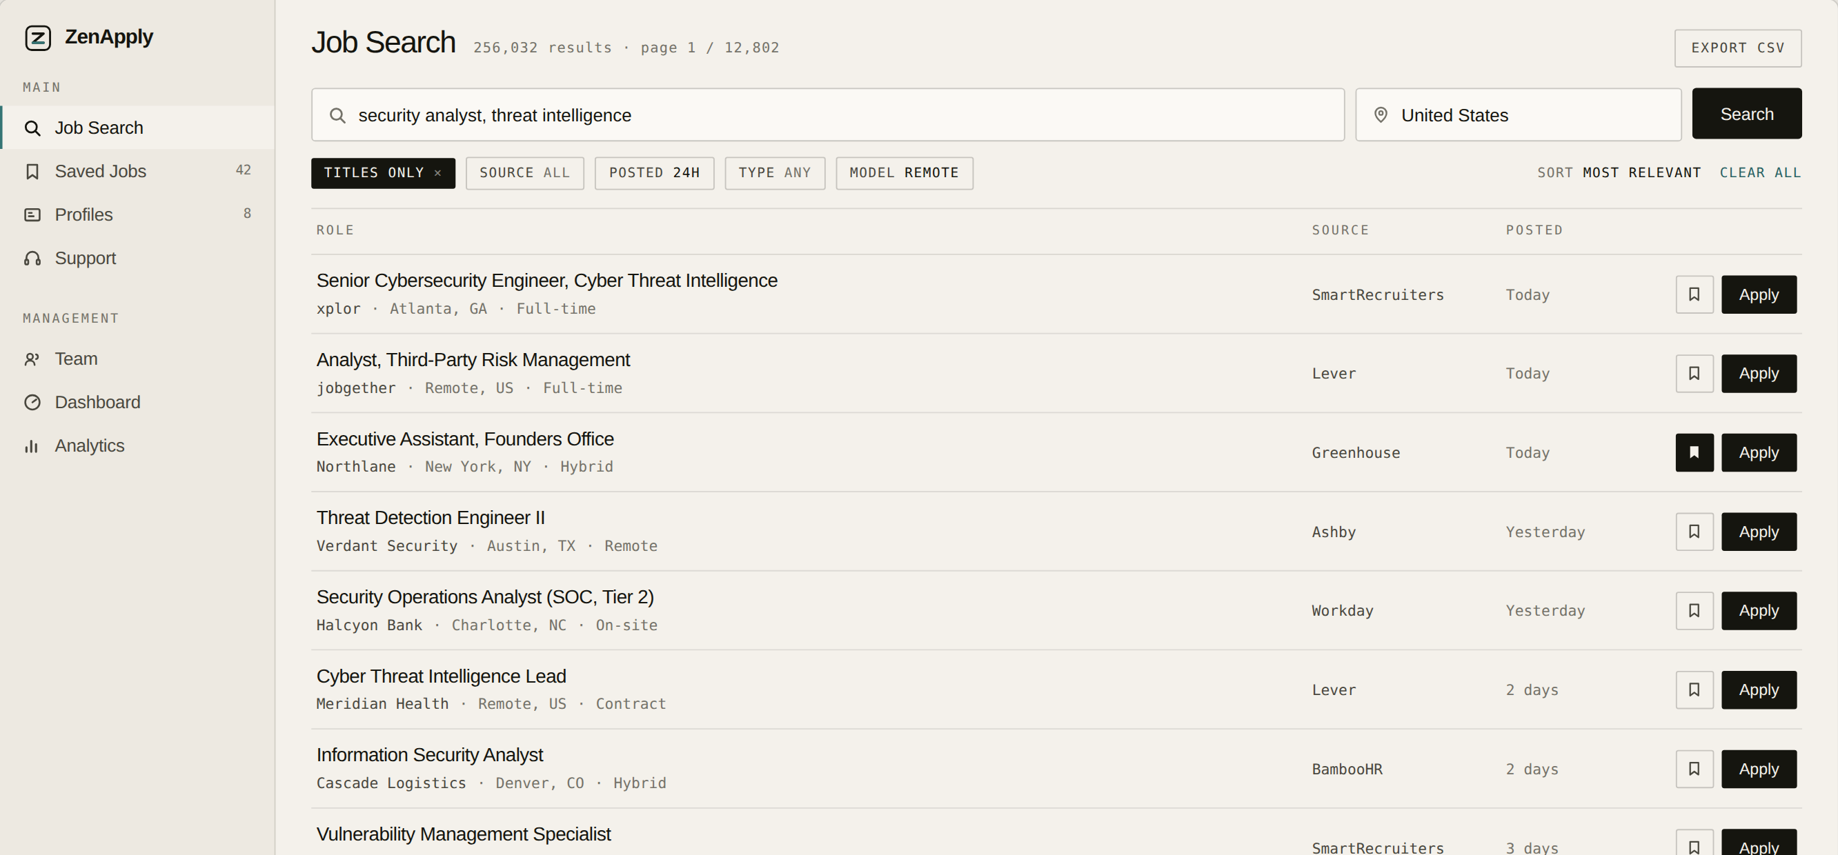Image resolution: width=1838 pixels, height=855 pixels.
Task: Navigate to Team management
Action: coord(138,359)
